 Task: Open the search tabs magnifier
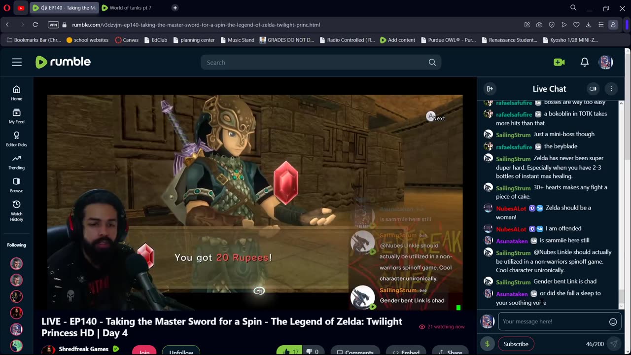point(573,8)
